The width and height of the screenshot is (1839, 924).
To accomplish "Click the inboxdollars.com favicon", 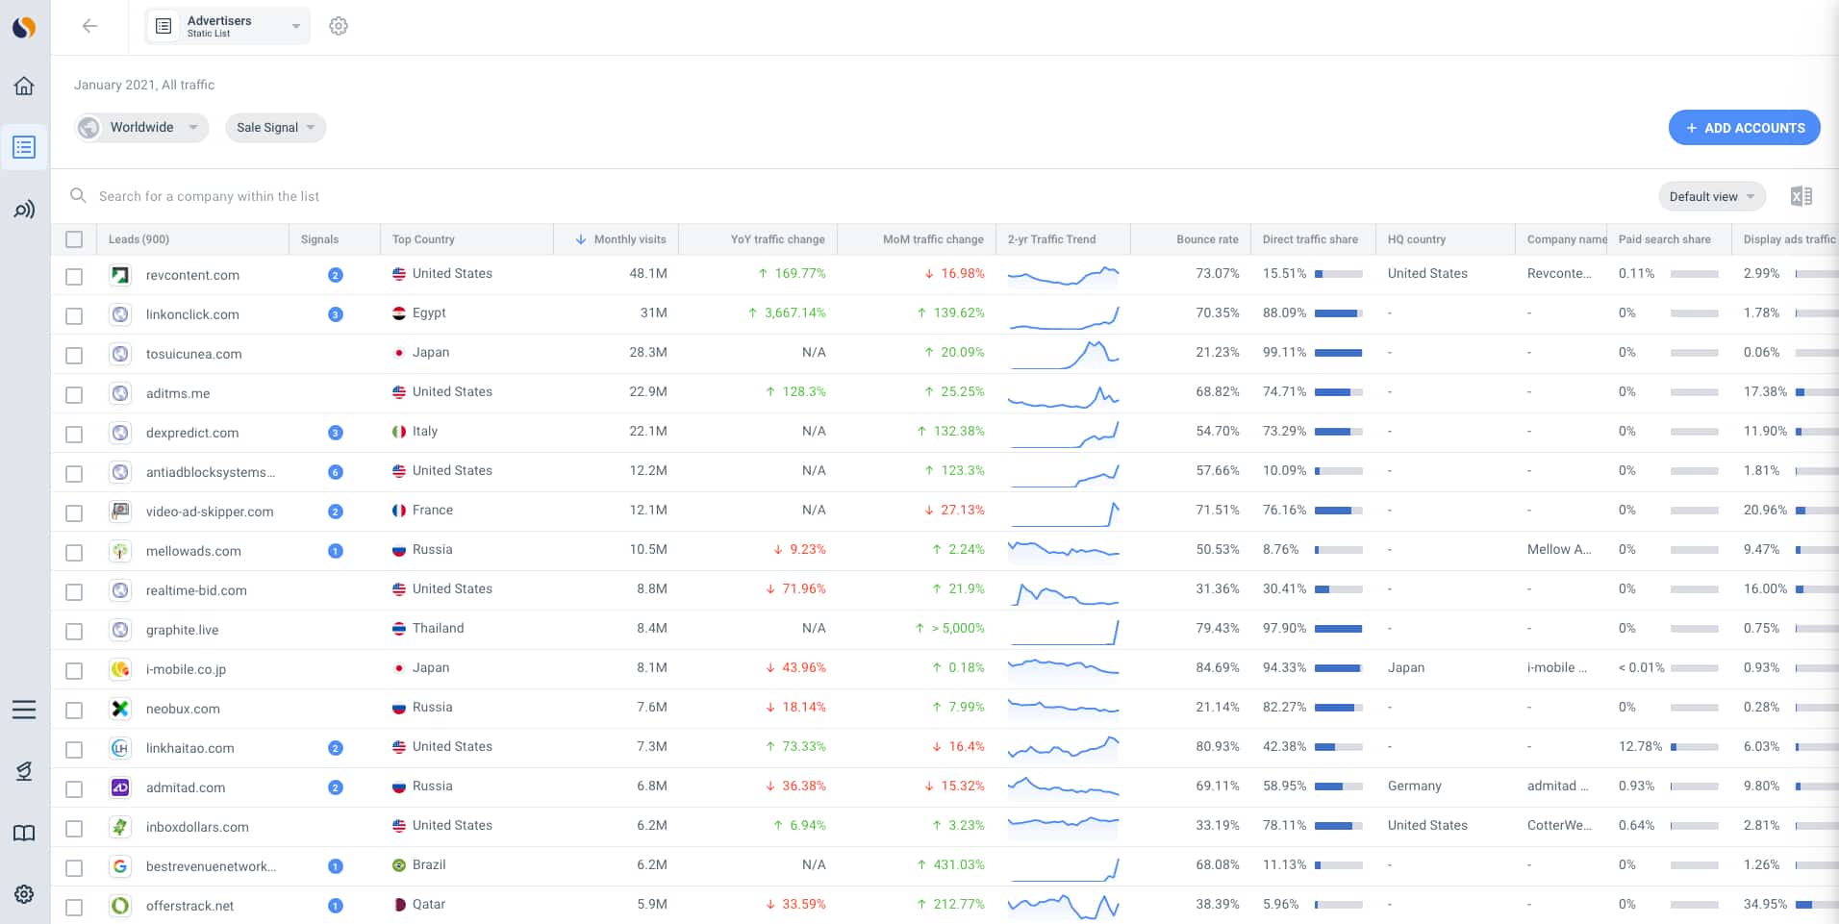I will (120, 827).
